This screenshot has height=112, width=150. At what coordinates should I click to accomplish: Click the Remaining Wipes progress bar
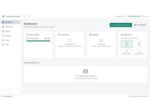[x=38, y=41]
